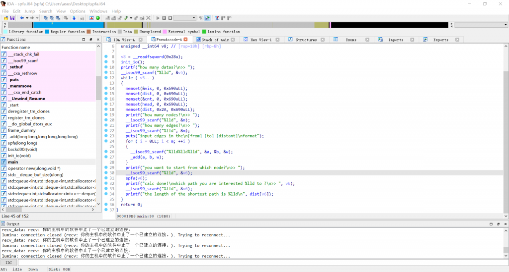This screenshot has height=272, width=509.
Task: Toggle breakpoint dot on line 34
Action: (x=106, y=194)
